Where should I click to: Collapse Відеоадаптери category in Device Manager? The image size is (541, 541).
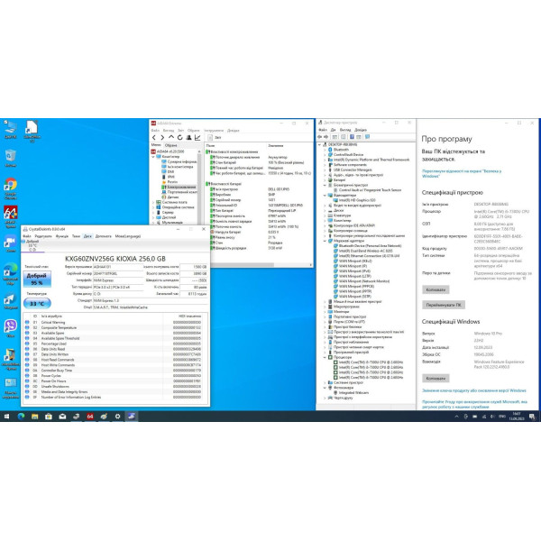click(x=325, y=196)
